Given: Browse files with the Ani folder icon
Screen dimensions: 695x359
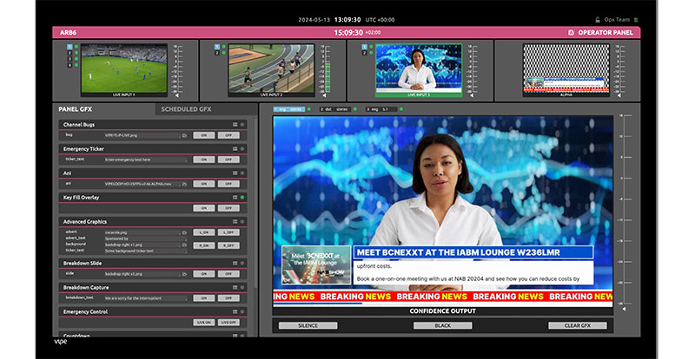Looking at the screenshot, I should tap(185, 184).
